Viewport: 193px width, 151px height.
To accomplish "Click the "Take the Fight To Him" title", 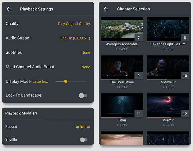I will (168, 44).
